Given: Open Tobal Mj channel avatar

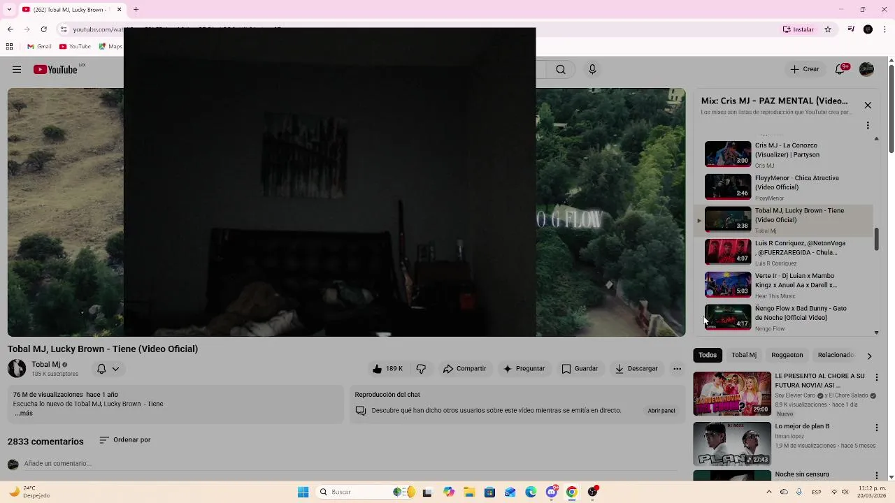Looking at the screenshot, I should pyautogui.click(x=17, y=369).
